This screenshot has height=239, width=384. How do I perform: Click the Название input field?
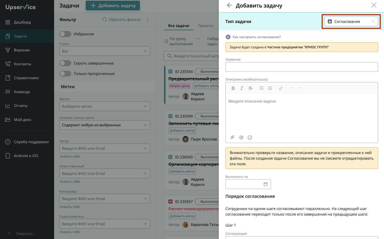pos(302,67)
